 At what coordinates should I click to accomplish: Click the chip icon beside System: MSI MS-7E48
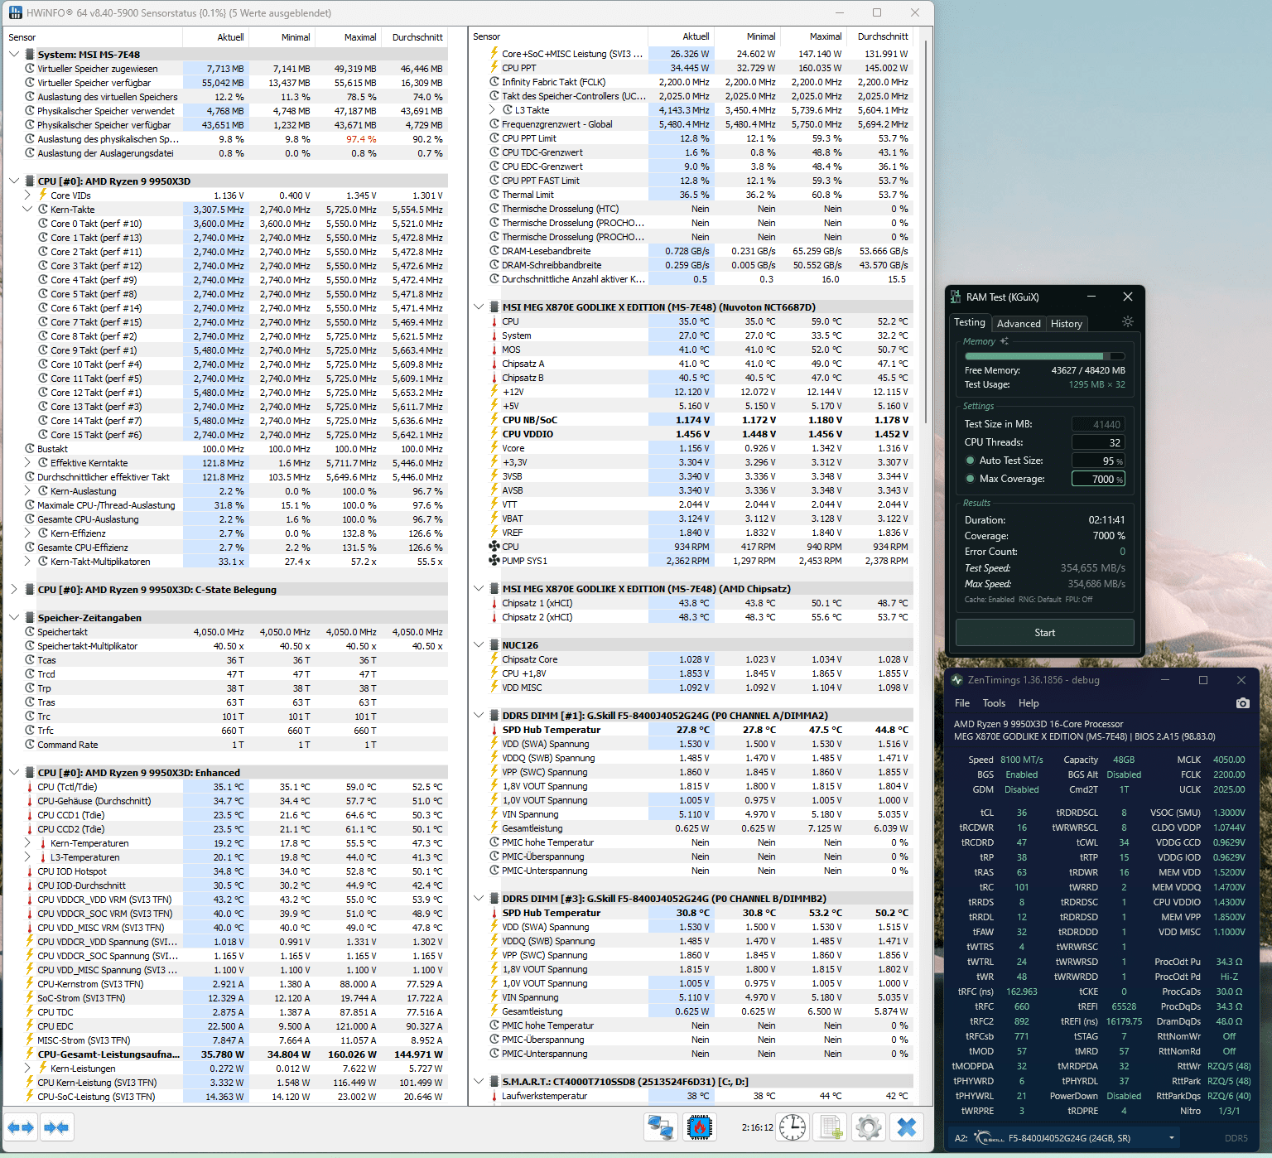click(x=30, y=55)
